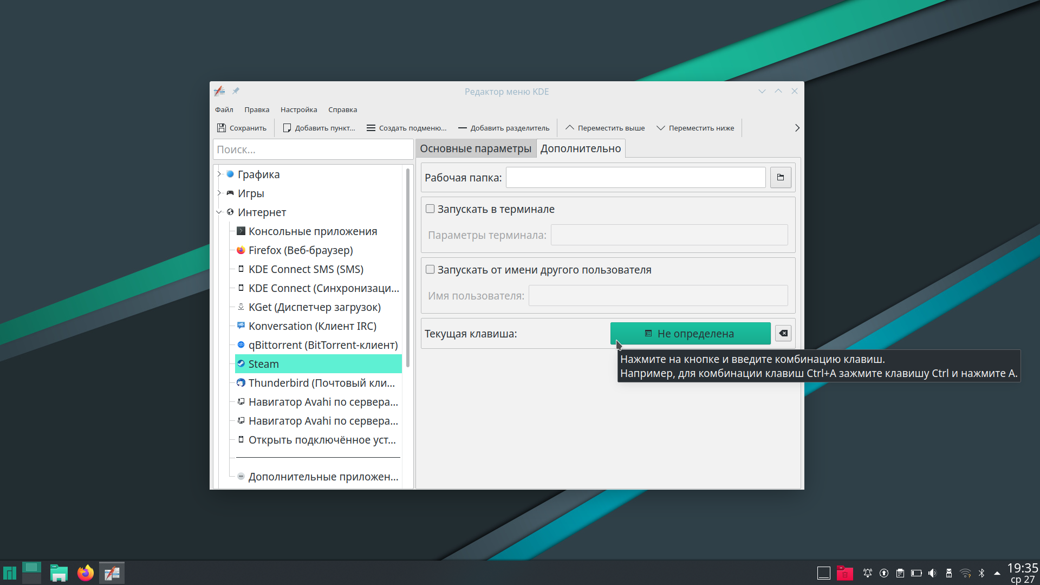Switch to the Основные параметры tab
Screen dimensions: 1040x585
pyautogui.click(x=476, y=148)
